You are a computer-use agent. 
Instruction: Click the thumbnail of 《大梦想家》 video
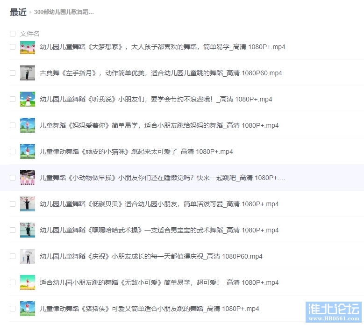(28, 47)
